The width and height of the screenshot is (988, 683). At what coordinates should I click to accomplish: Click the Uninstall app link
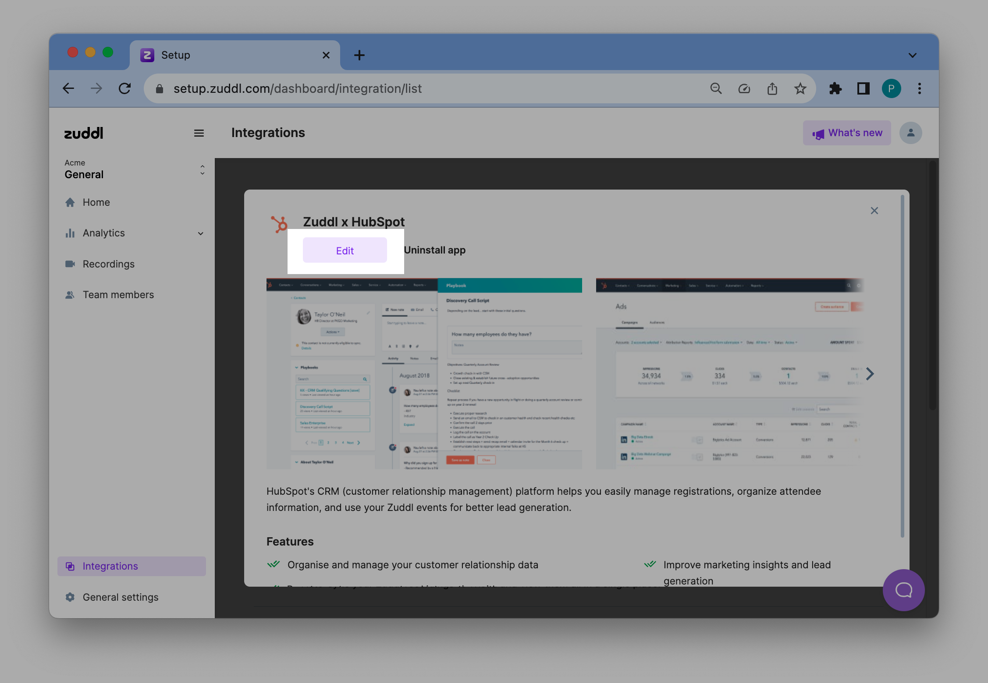click(434, 250)
